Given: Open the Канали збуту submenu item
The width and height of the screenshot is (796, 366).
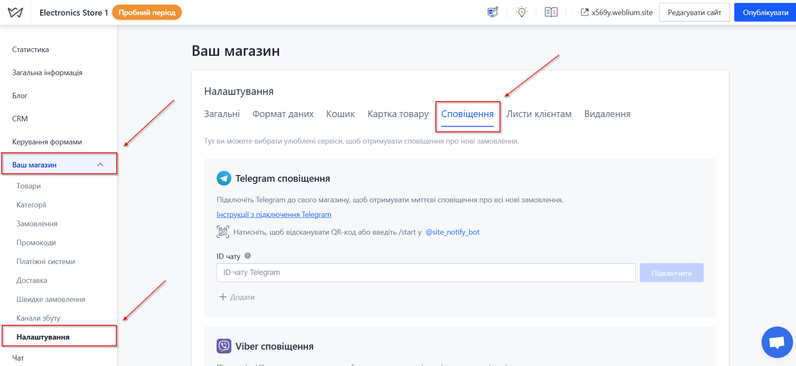Looking at the screenshot, I should 38,318.
